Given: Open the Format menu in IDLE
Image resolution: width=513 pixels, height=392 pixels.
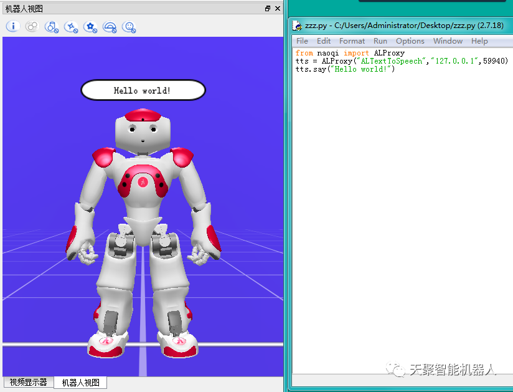Looking at the screenshot, I should 352,41.
